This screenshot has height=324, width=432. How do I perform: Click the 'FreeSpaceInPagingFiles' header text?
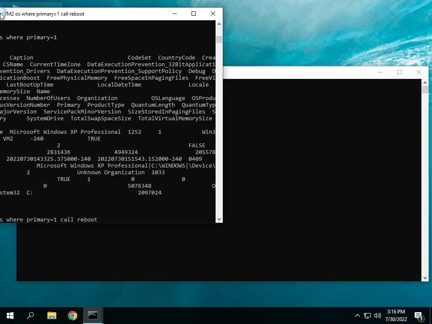[x=151, y=78]
